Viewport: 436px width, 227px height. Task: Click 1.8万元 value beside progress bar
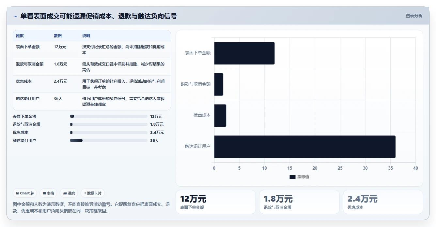157,124
